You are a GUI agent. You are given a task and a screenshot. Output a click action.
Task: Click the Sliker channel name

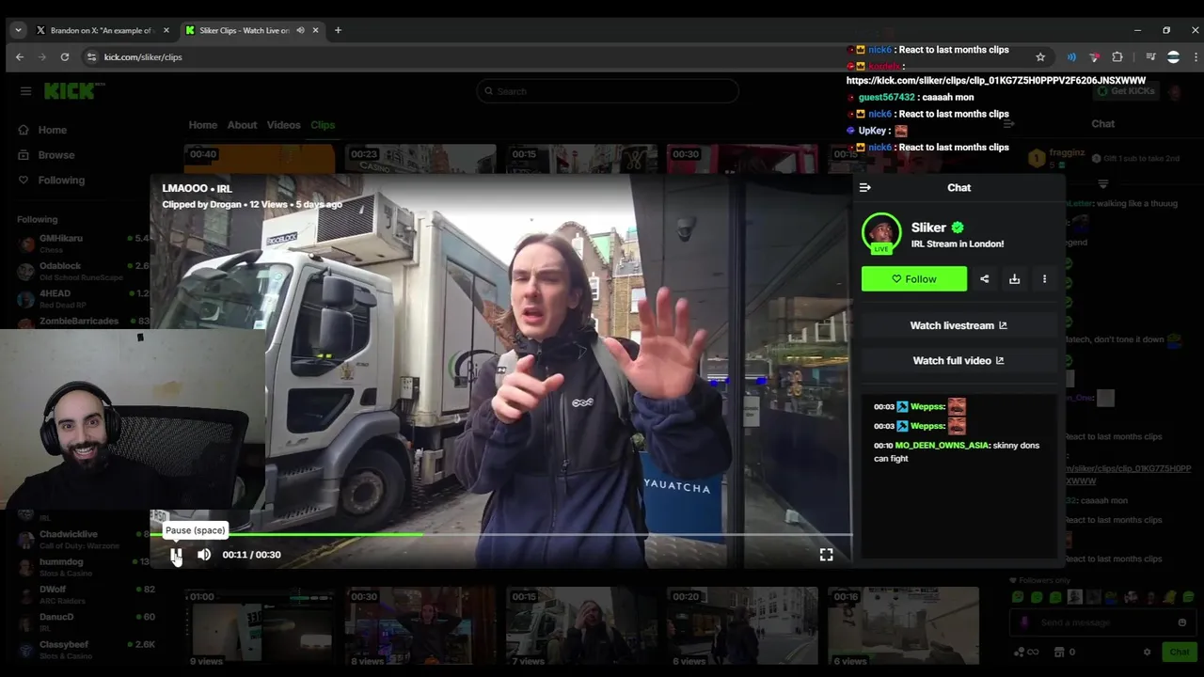click(x=928, y=228)
